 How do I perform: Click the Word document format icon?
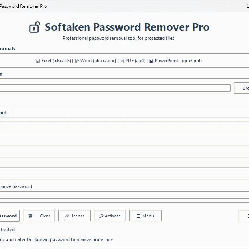tap(77, 61)
